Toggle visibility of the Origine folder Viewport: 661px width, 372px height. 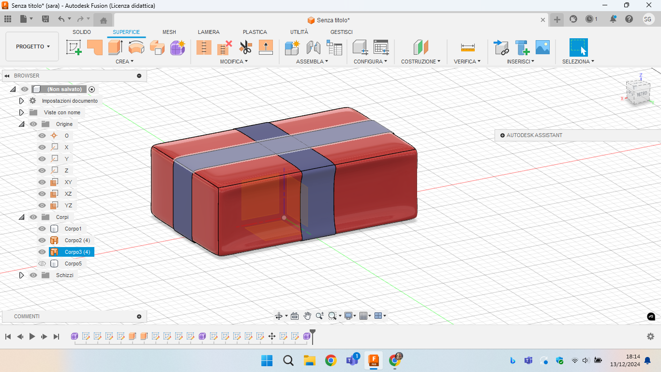[x=33, y=124]
